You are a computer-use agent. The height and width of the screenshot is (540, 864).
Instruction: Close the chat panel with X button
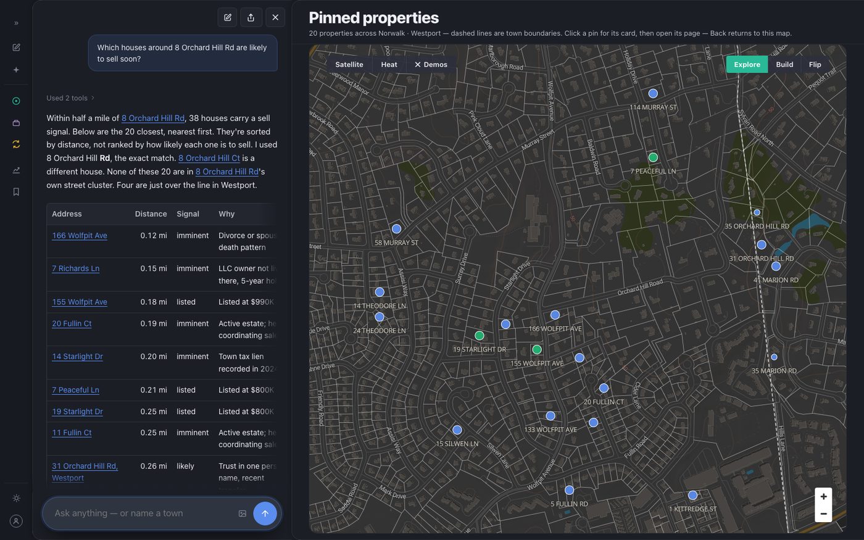275,17
